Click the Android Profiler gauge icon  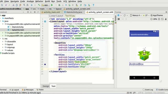tap(66, 5)
